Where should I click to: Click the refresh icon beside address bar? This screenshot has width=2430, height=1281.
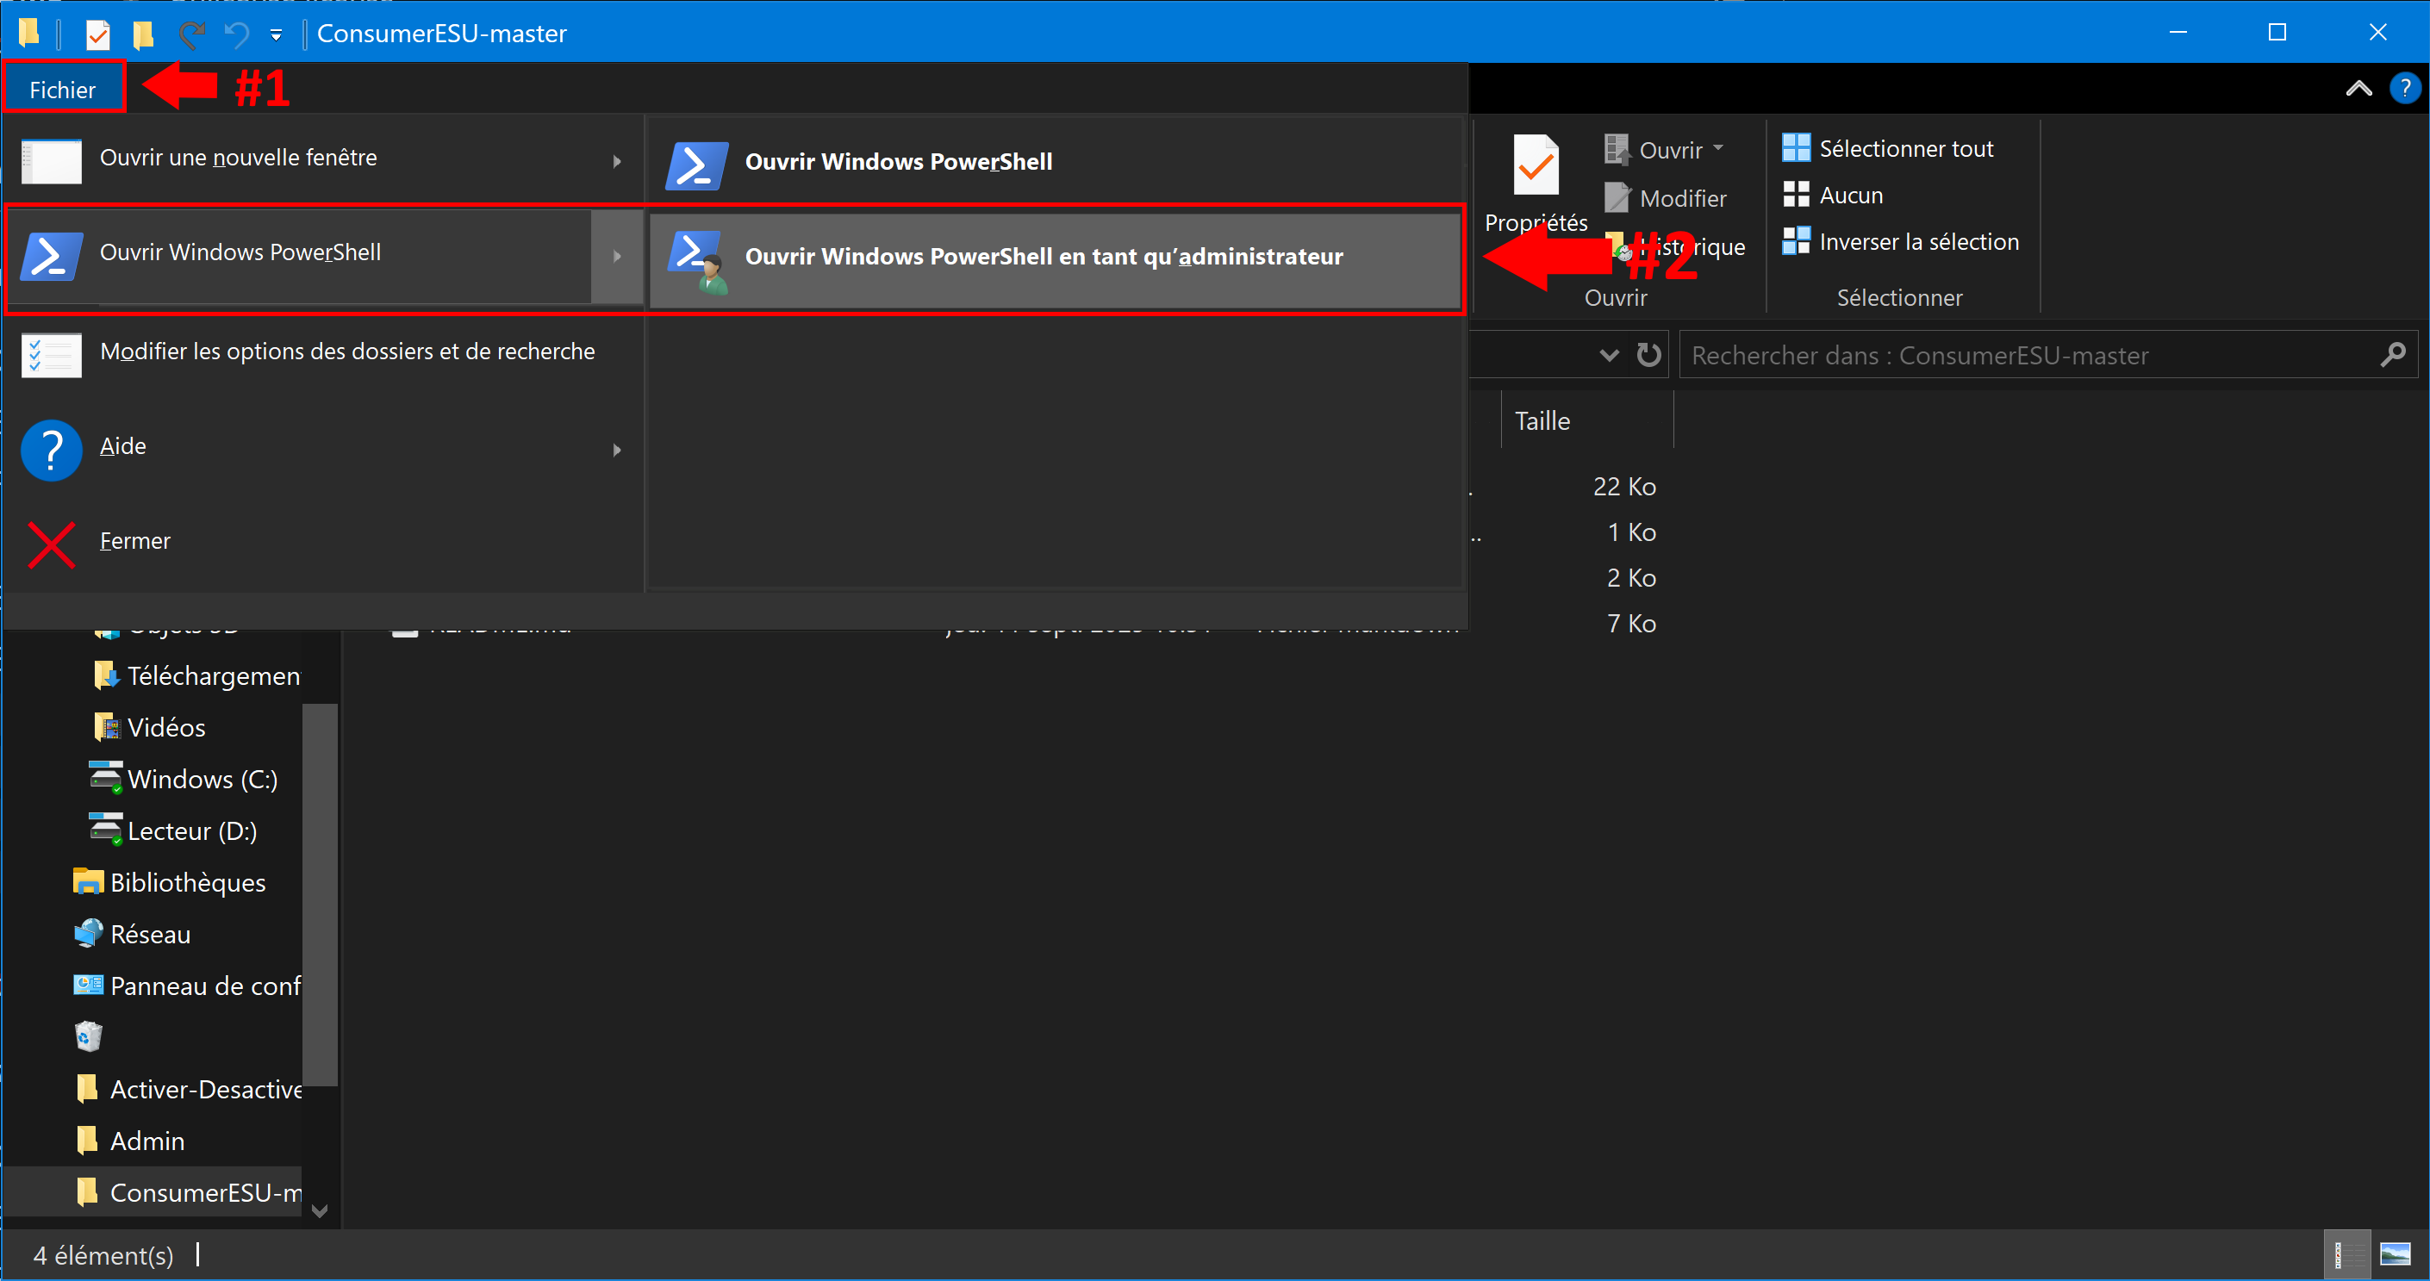1648,355
